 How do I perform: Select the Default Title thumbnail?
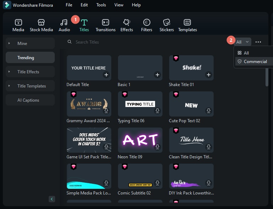(89, 68)
